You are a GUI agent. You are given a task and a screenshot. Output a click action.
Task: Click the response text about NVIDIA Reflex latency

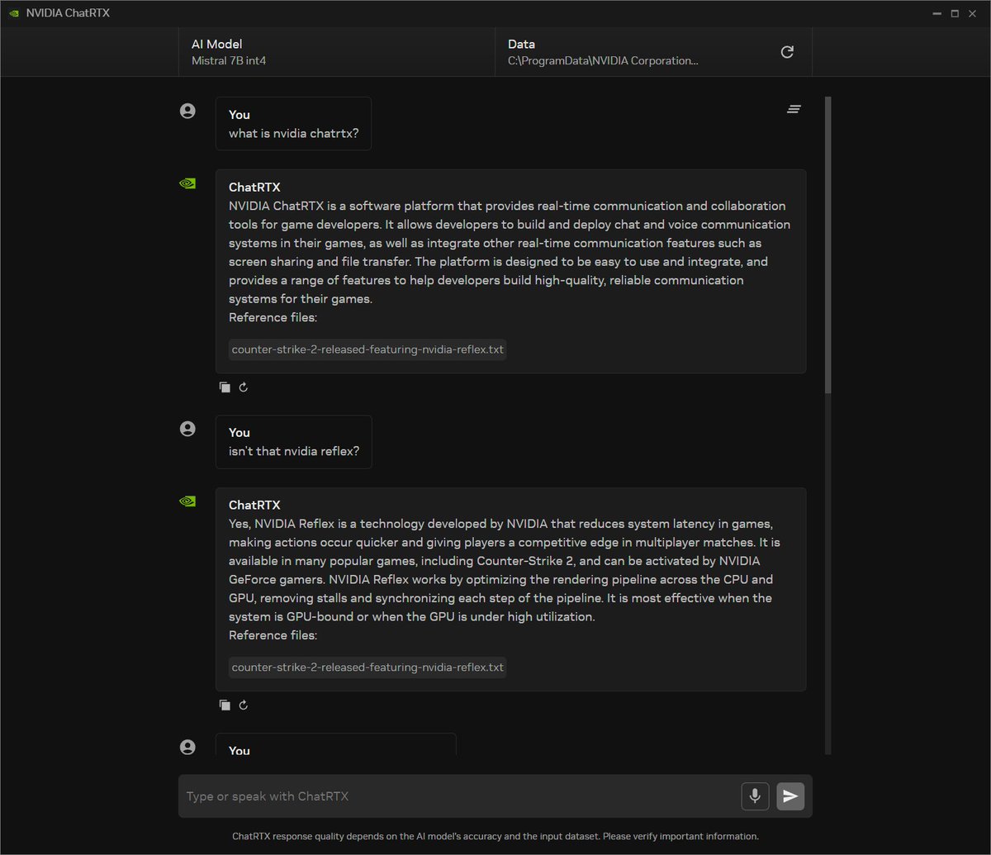(505, 570)
